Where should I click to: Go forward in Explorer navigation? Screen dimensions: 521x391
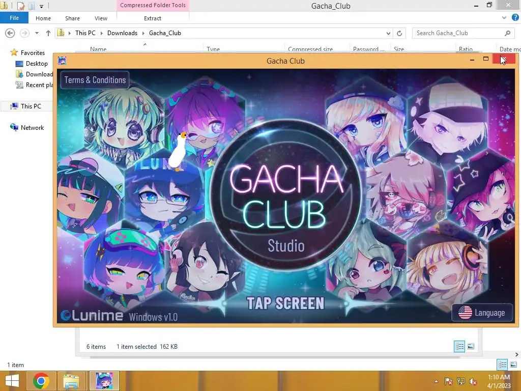(x=24, y=33)
